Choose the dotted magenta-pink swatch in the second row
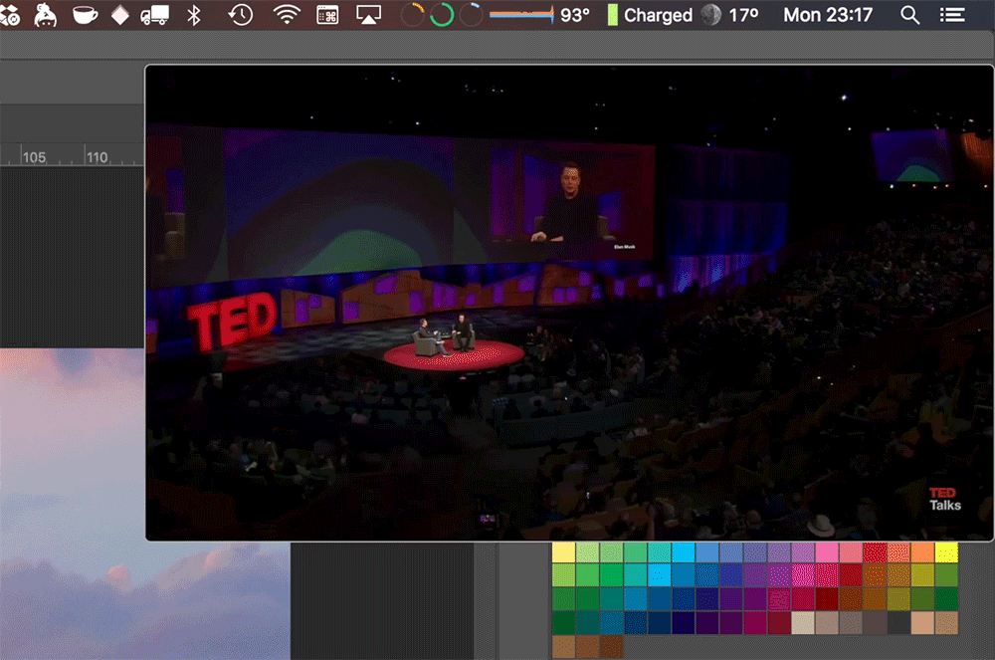Image resolution: width=995 pixels, height=660 pixels. point(803,575)
